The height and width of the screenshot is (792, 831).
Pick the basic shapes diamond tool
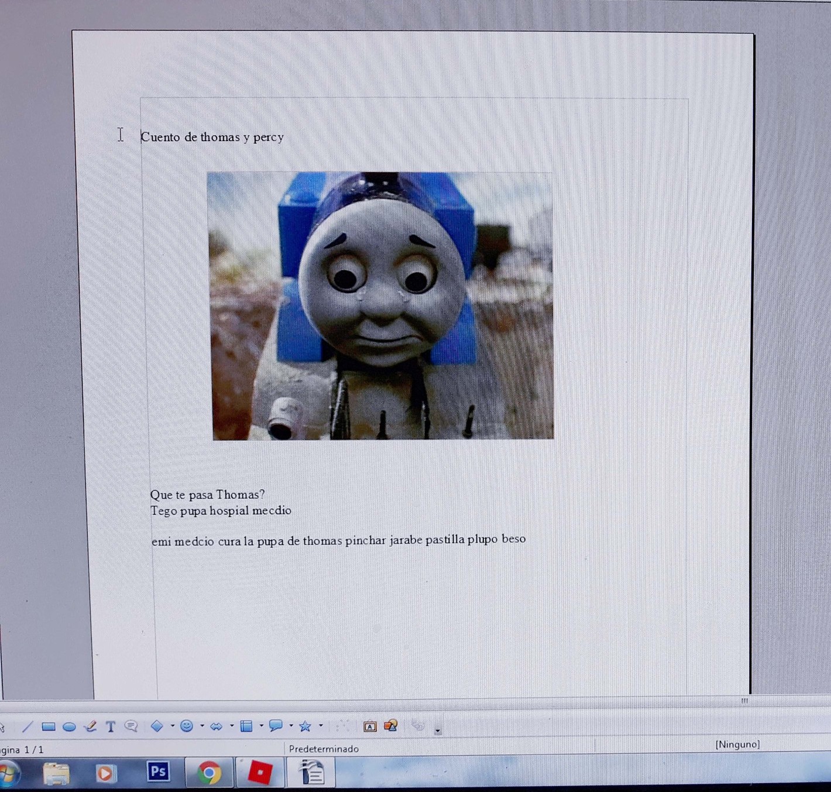157,726
